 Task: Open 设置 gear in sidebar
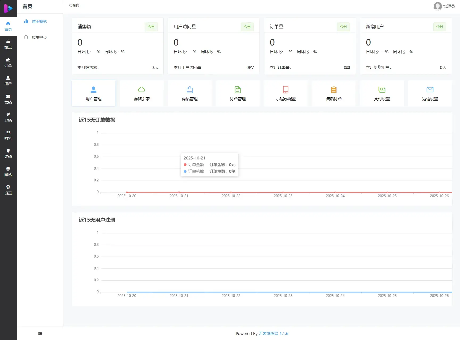(8, 190)
